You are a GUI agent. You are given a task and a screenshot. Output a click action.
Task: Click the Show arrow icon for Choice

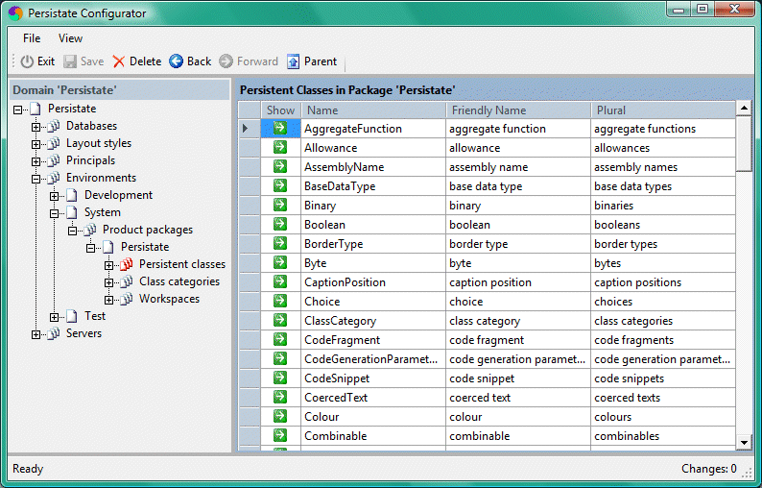click(x=280, y=301)
